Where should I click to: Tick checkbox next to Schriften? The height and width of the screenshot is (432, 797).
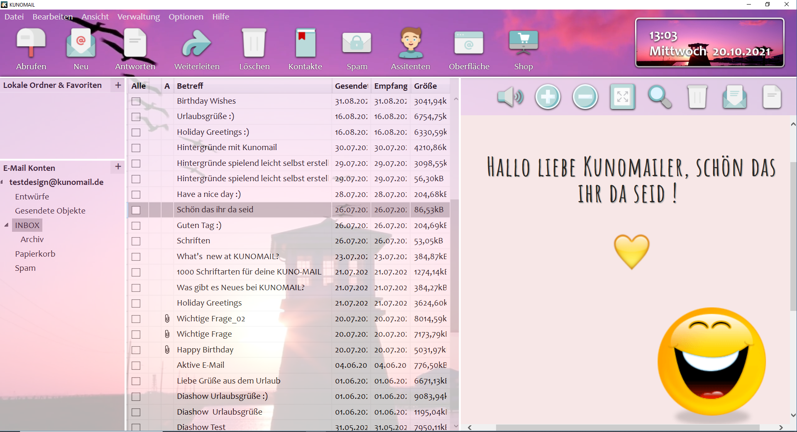coord(136,241)
